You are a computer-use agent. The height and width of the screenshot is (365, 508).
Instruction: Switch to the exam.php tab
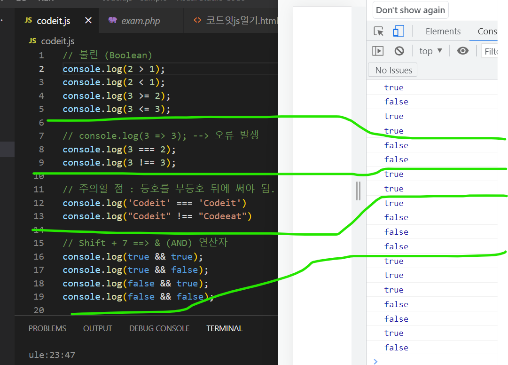(x=141, y=21)
